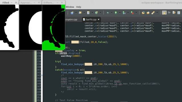This screenshot has width=182, height=102.
Task: Click "catch(exception& e){" on line 241
Action: 70,70
